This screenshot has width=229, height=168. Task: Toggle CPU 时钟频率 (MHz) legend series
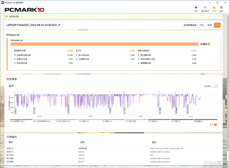[21, 121]
